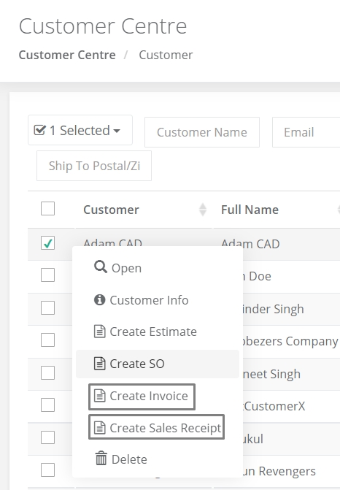Click the CustomerX full name cell

click(x=274, y=406)
